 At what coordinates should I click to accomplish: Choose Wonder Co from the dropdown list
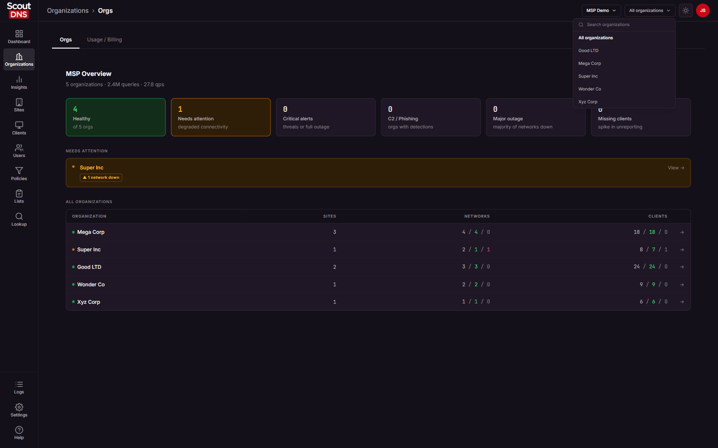624,89
